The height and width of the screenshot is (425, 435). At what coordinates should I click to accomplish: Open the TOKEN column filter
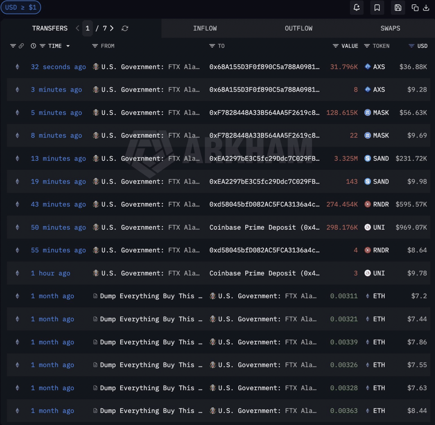coord(367,46)
